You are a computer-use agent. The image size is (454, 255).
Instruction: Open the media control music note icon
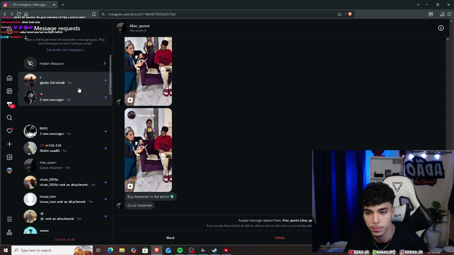tap(442, 14)
